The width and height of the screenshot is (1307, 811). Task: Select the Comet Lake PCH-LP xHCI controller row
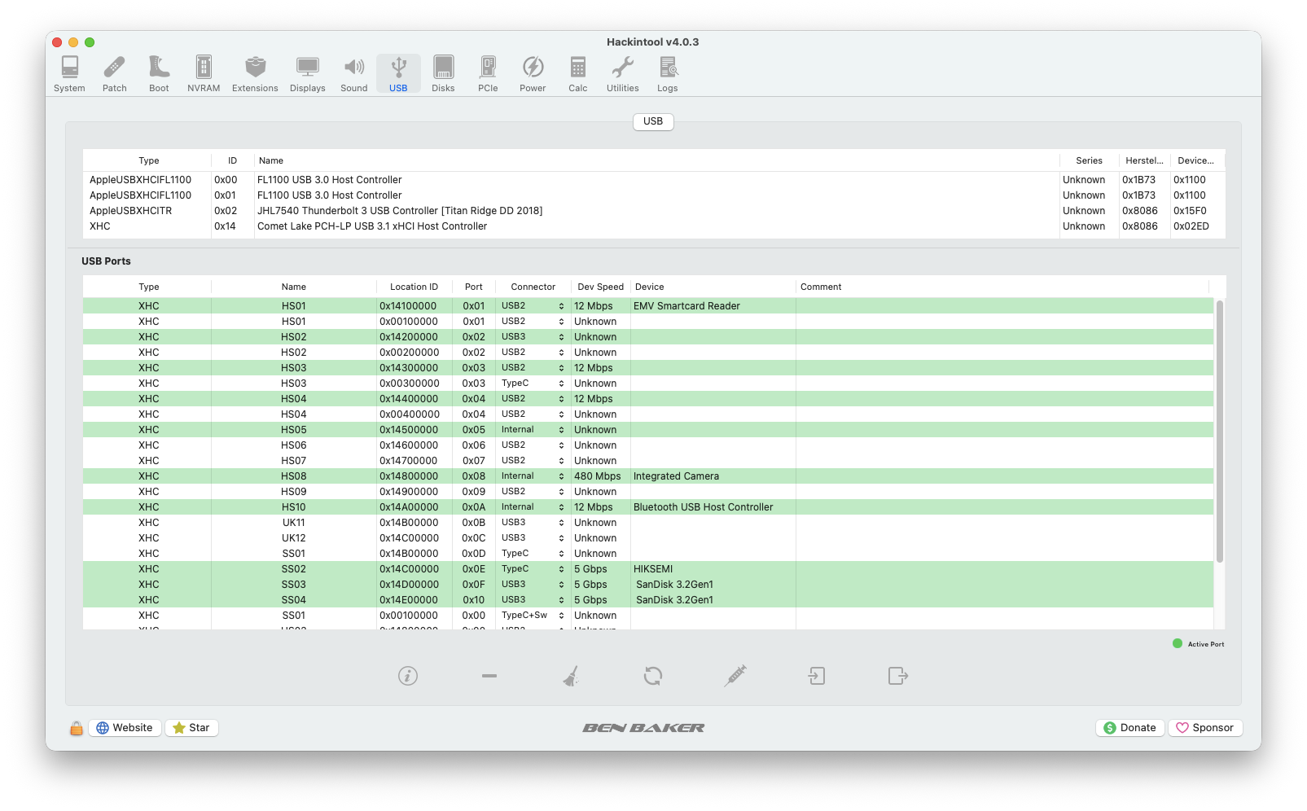(653, 226)
